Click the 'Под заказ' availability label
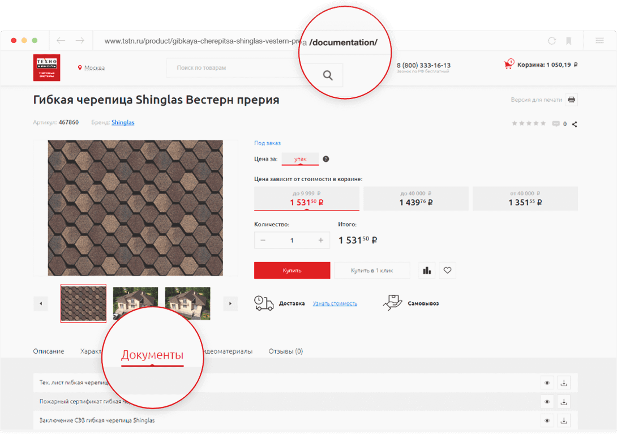The height and width of the screenshot is (434, 617). tap(268, 143)
